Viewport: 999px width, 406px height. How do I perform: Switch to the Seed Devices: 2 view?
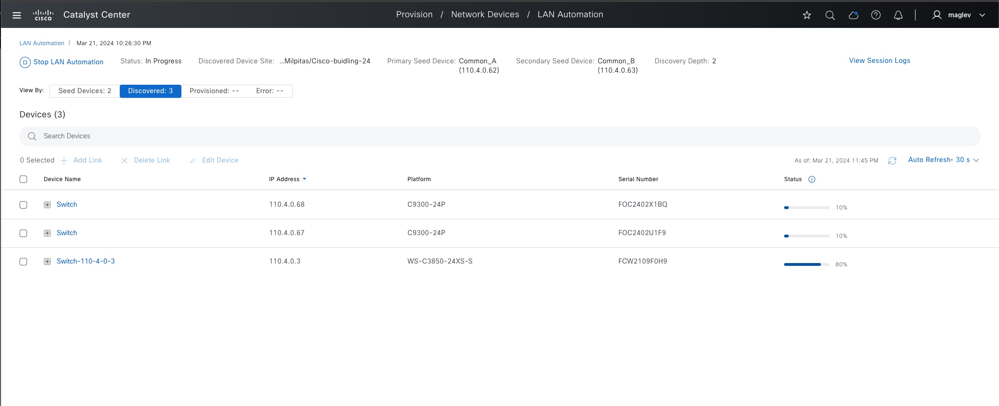[85, 91]
